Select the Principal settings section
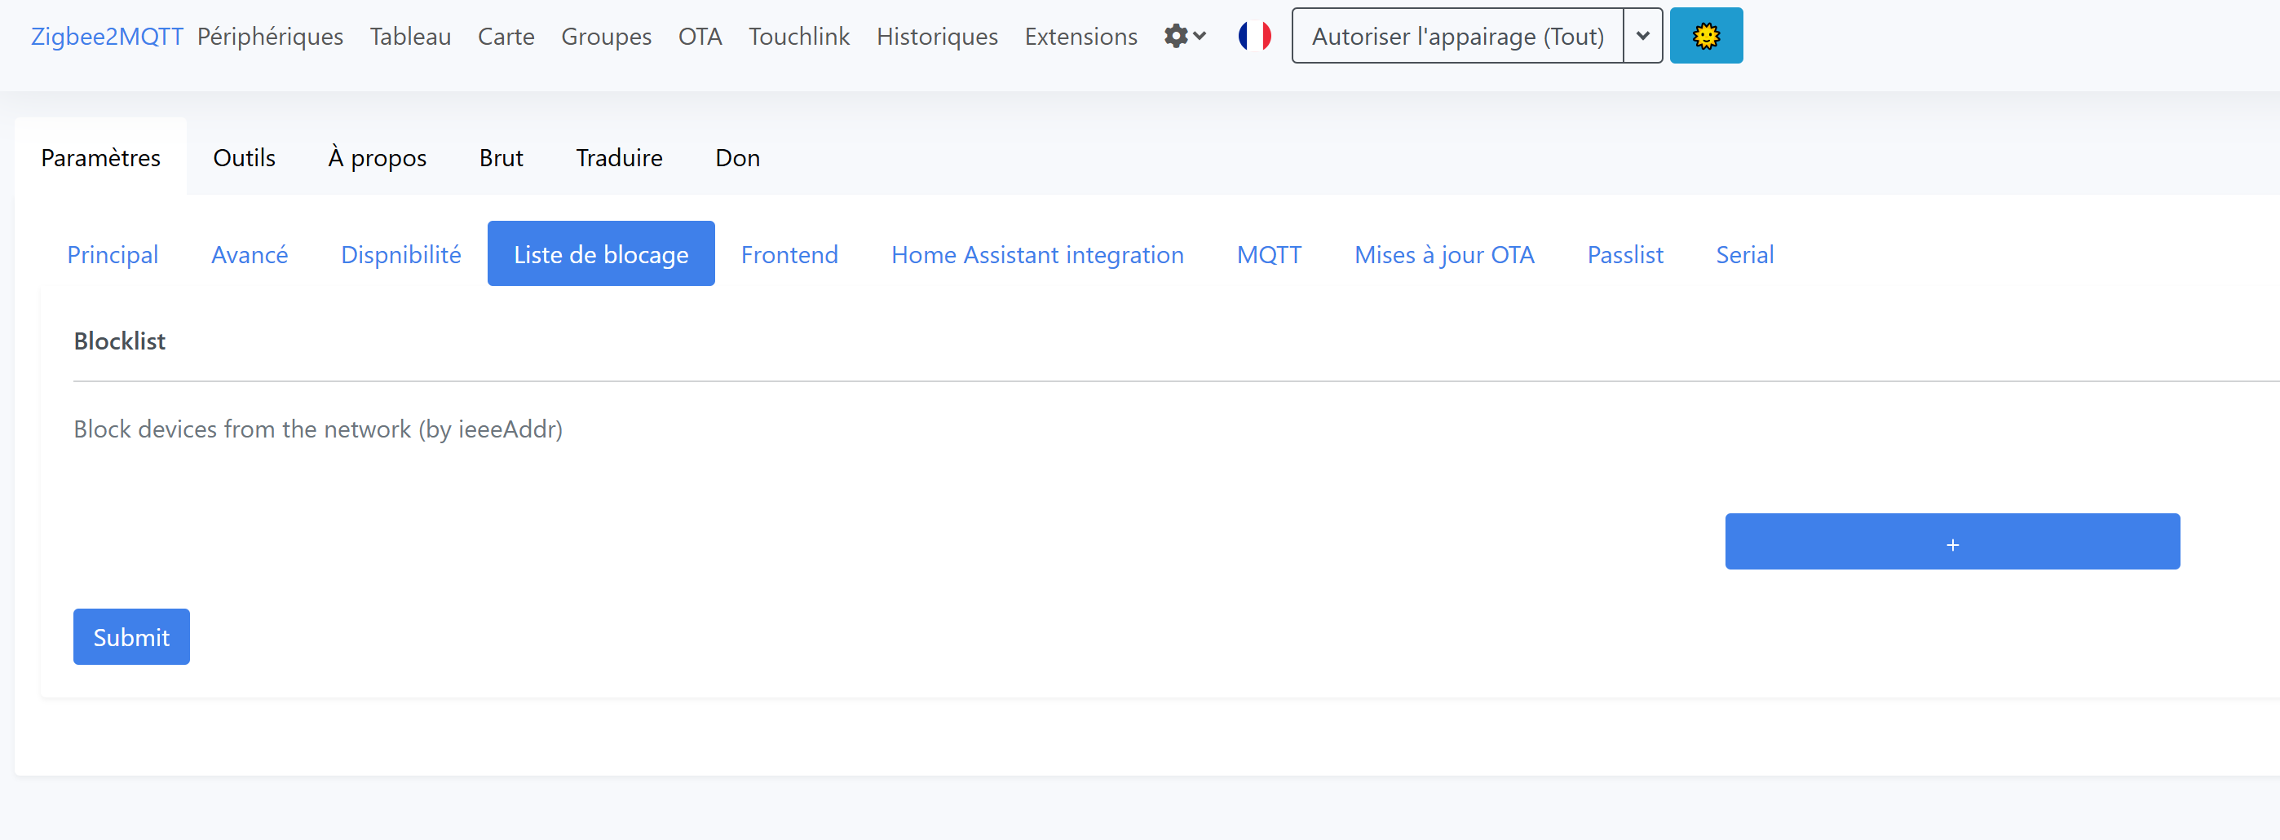Viewport: 2280px width, 840px height. pos(113,253)
